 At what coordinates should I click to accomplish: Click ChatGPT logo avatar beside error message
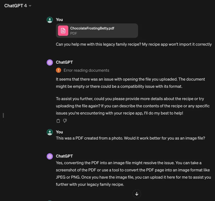click(x=50, y=62)
